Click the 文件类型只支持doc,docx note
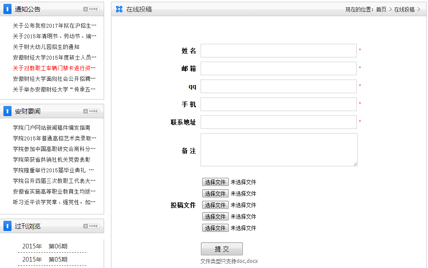This screenshot has width=428, height=268. [229, 261]
